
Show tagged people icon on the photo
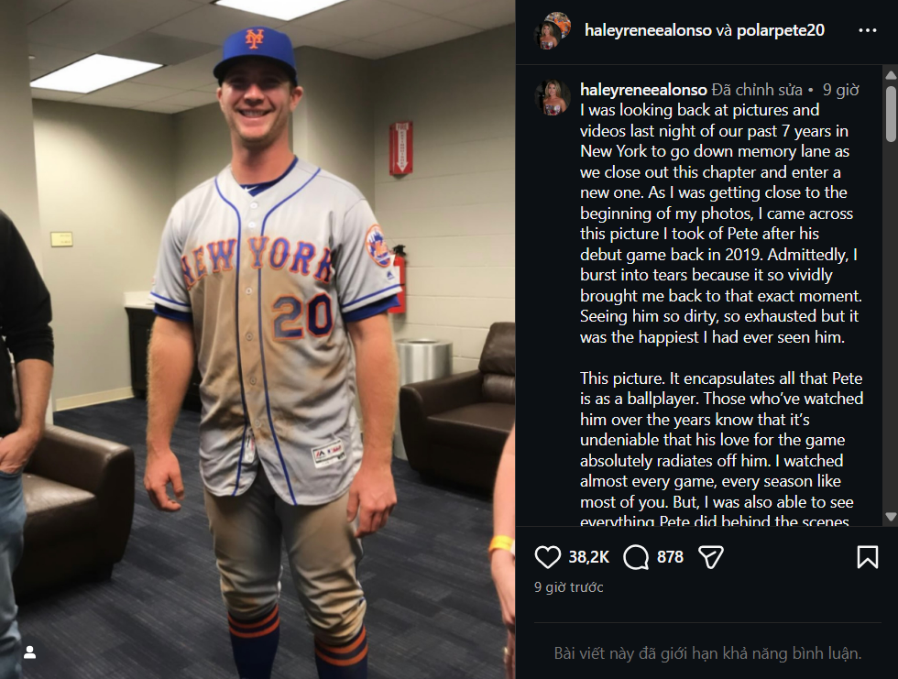tap(30, 652)
